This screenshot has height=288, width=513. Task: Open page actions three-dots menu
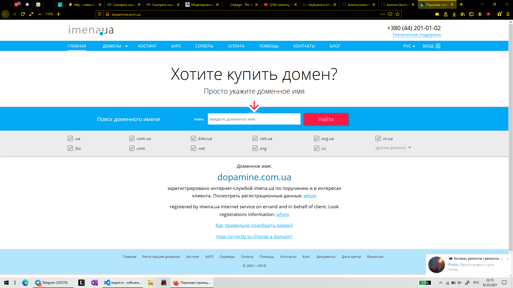click(x=383, y=14)
